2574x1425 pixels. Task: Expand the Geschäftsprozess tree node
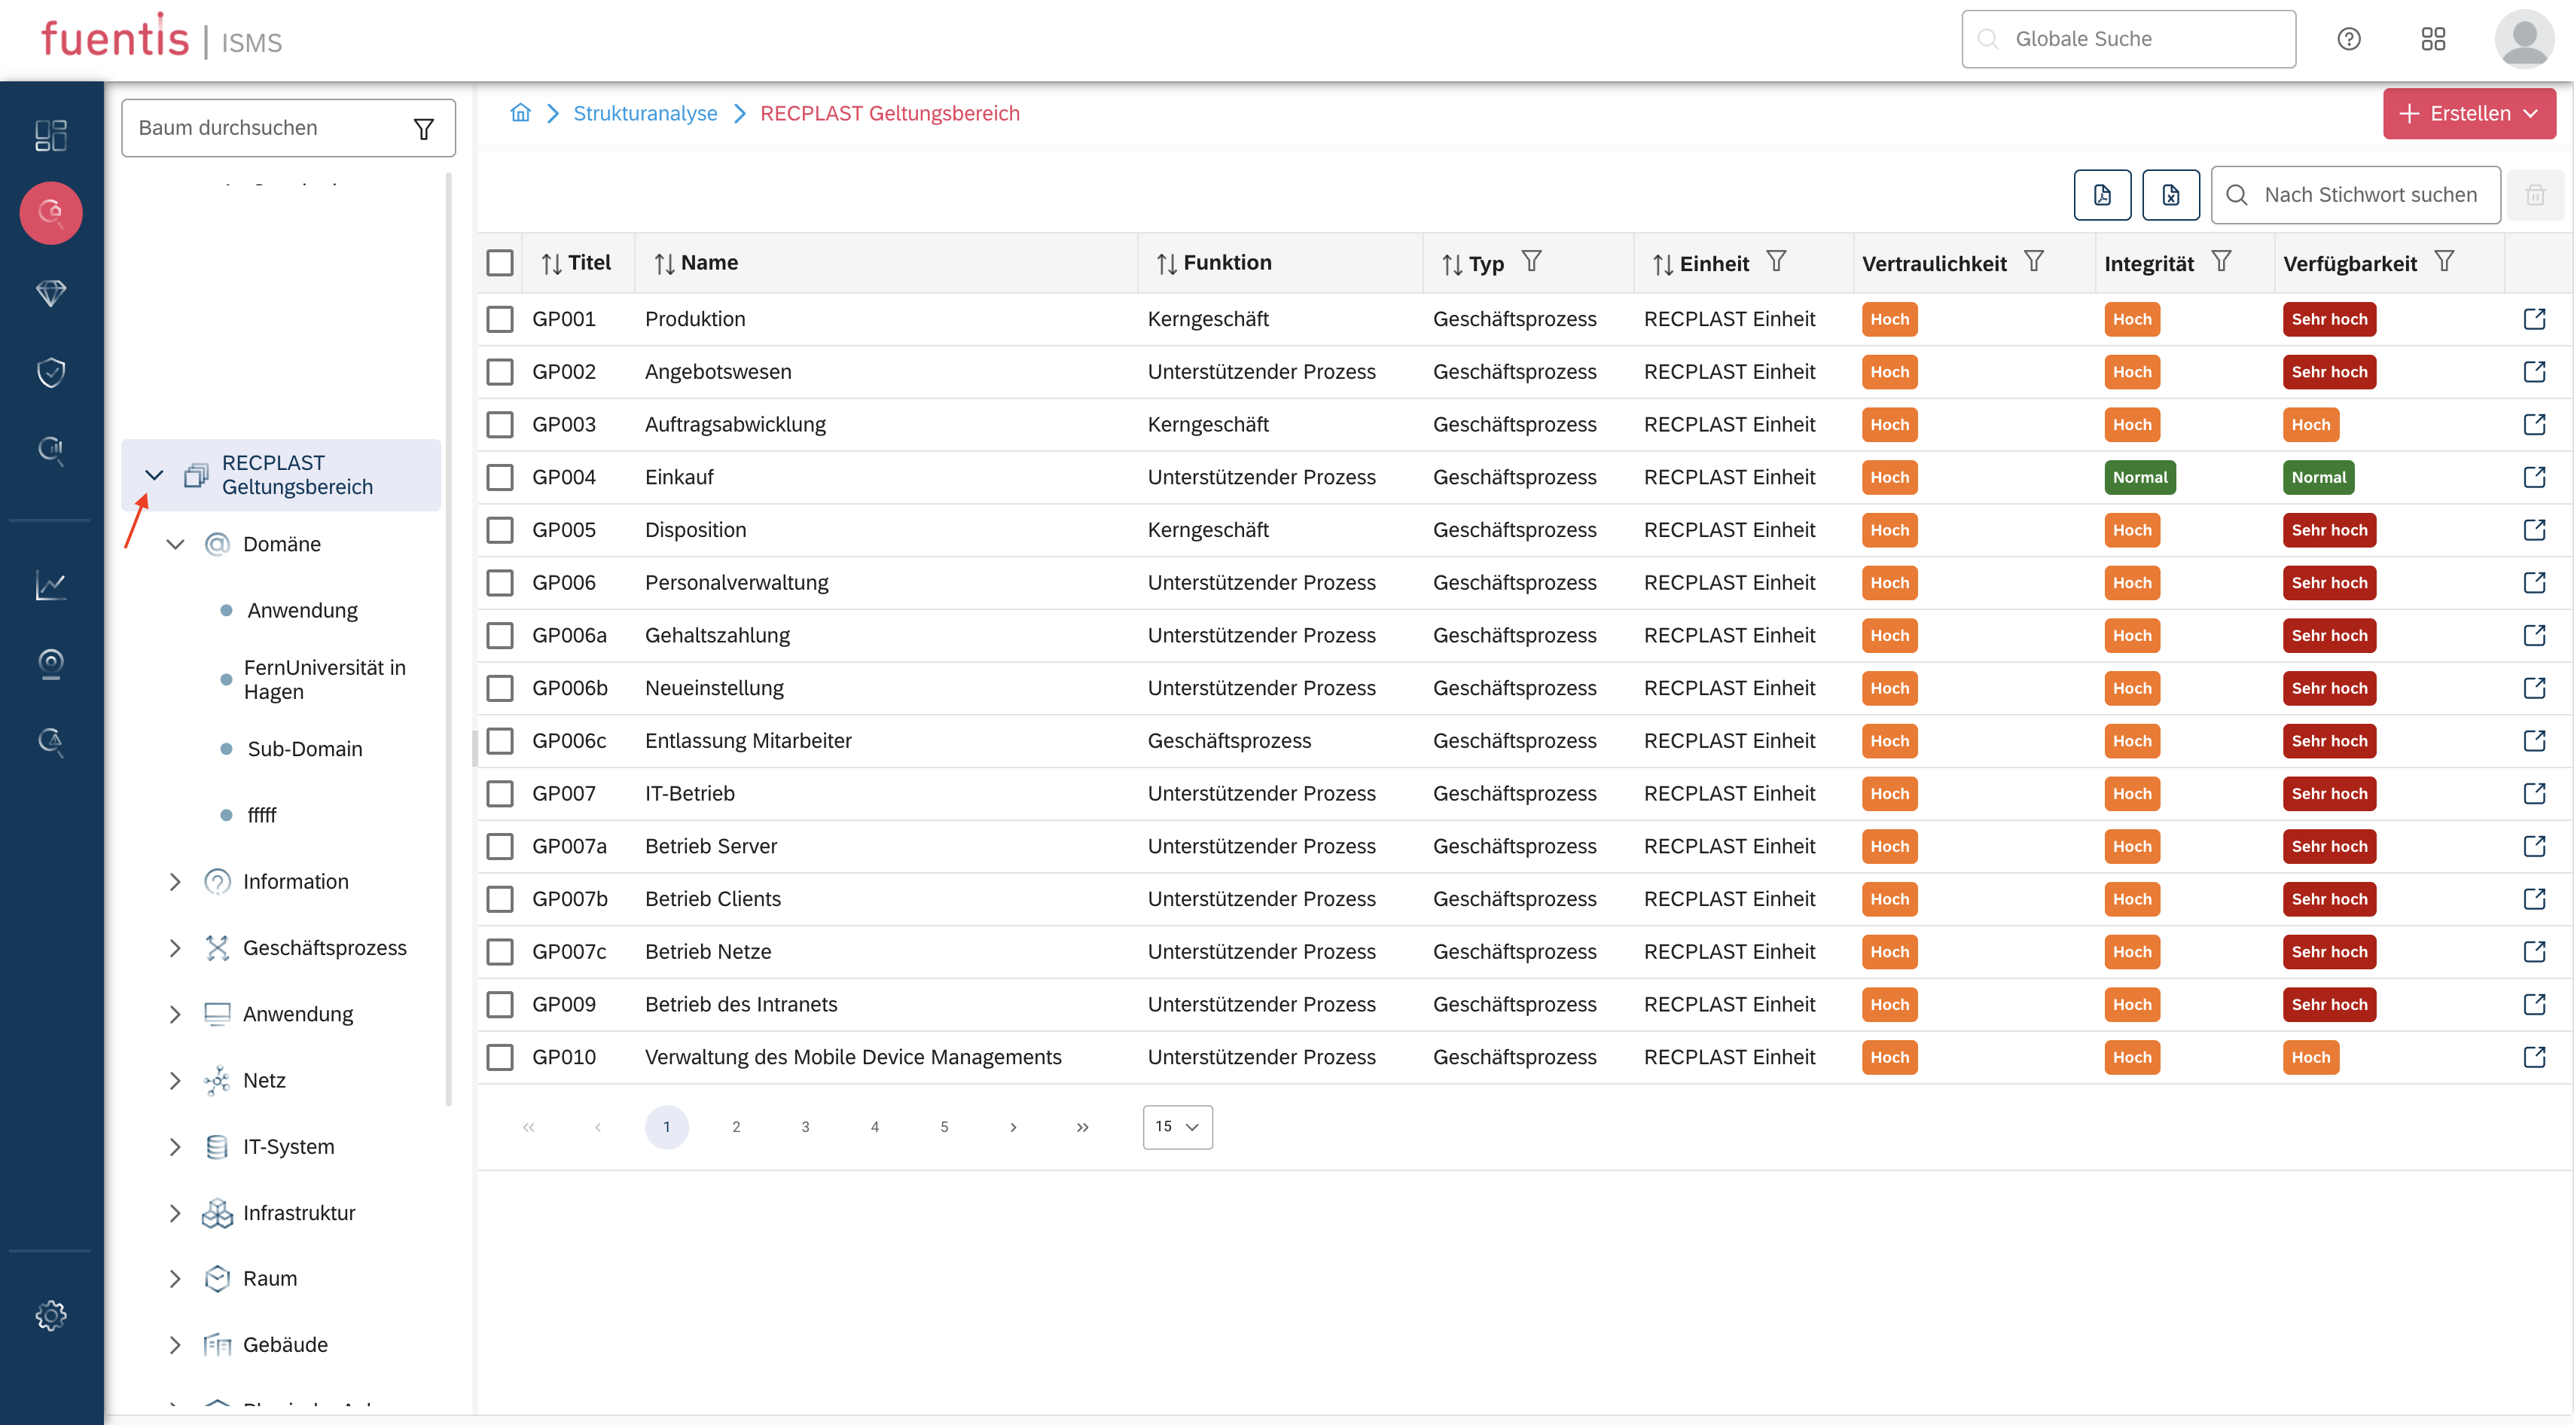click(175, 947)
